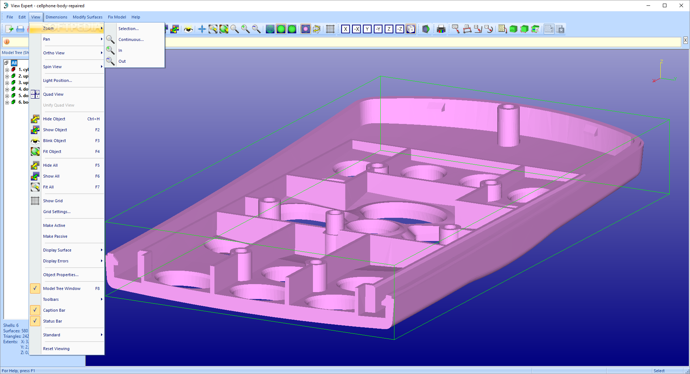Toggle the bounding box display icon
The height and width of the screenshot is (374, 690).
click(306, 29)
